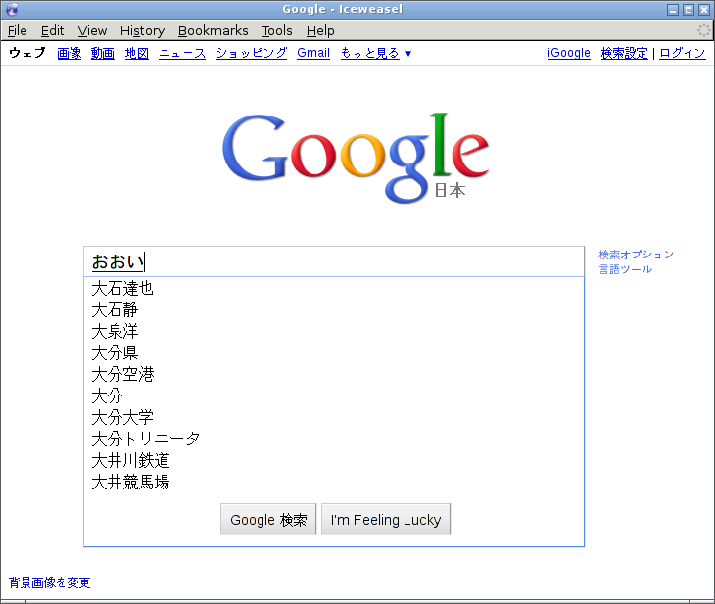Close the Iceweasel window
The width and height of the screenshot is (715, 604).
[704, 9]
